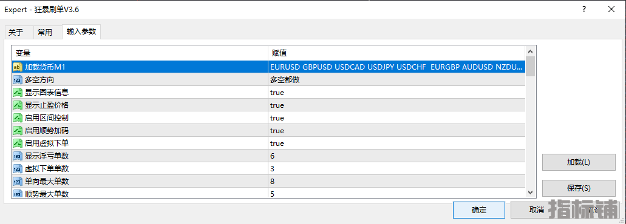Click the EURUSD GBPUSD currency list value

[397, 67]
